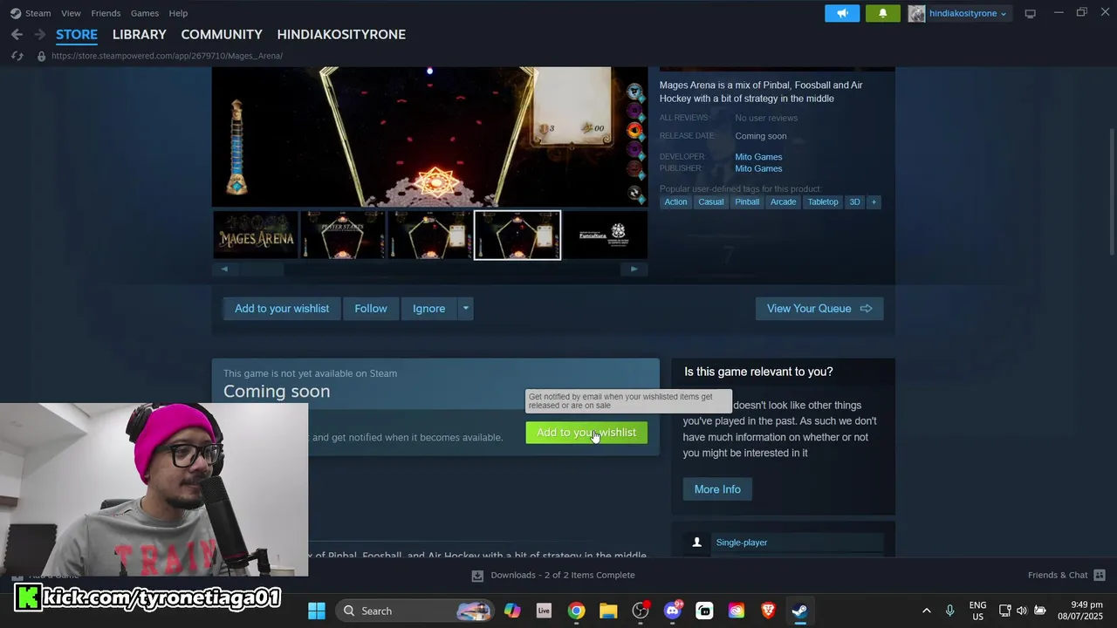
Task: Show hidden system tray icons
Action: click(x=927, y=611)
